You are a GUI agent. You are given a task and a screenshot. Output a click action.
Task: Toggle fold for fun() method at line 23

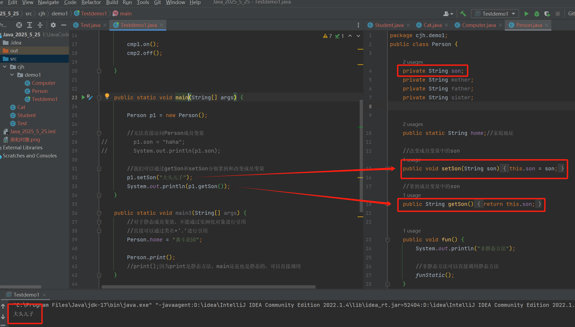[388, 240]
